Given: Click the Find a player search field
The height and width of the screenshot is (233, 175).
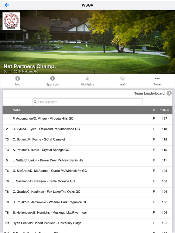Looking at the screenshot, I should (x=87, y=102).
